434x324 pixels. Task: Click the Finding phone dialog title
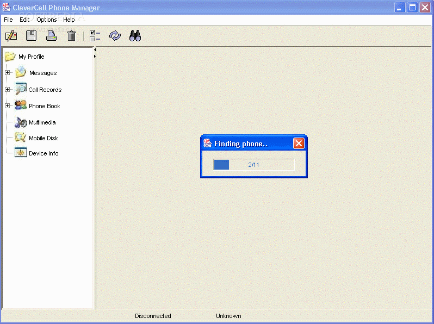click(241, 144)
